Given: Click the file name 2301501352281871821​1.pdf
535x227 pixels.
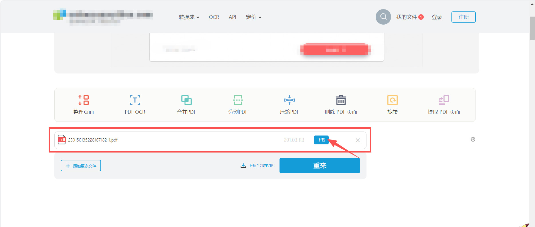Looking at the screenshot, I should pos(93,140).
